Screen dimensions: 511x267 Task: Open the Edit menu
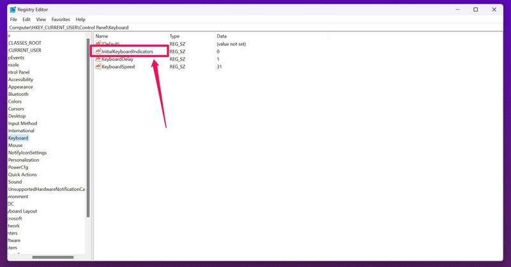[26, 20]
